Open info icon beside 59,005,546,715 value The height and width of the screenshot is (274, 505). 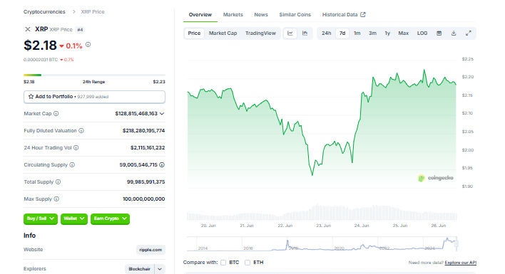pos(162,164)
